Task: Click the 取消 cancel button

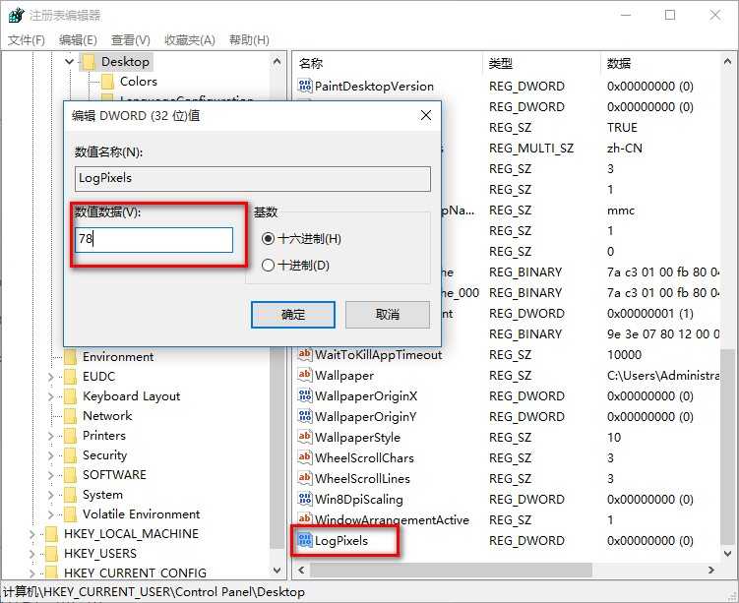Action: (x=388, y=315)
